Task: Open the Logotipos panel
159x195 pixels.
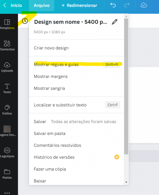Action: pos(7,152)
